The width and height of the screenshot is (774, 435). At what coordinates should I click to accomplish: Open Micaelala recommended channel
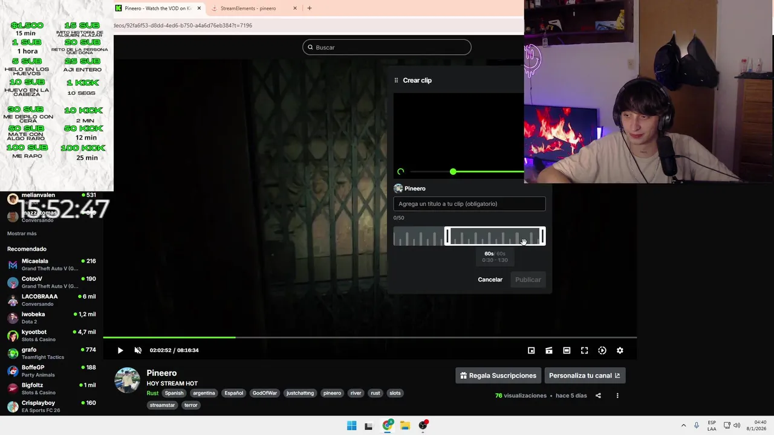coord(51,265)
